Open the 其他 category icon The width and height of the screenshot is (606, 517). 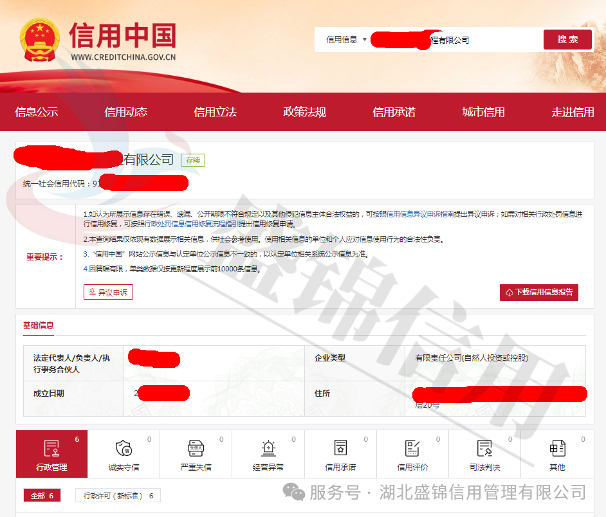pos(557,449)
